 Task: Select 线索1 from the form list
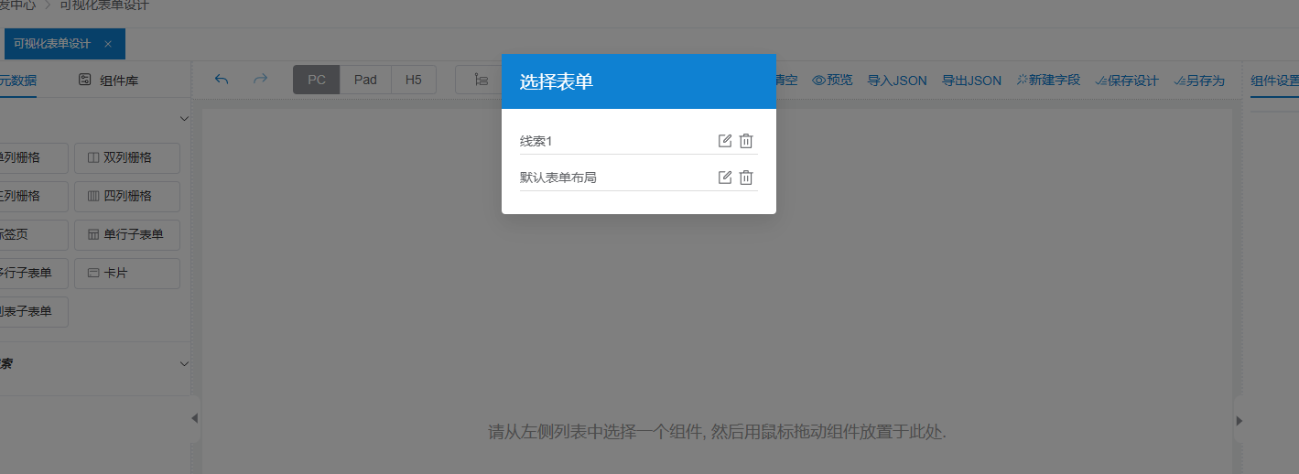tap(536, 141)
